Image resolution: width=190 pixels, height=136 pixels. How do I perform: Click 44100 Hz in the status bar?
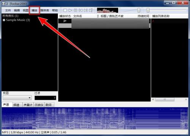pyautogui.click(x=32, y=132)
